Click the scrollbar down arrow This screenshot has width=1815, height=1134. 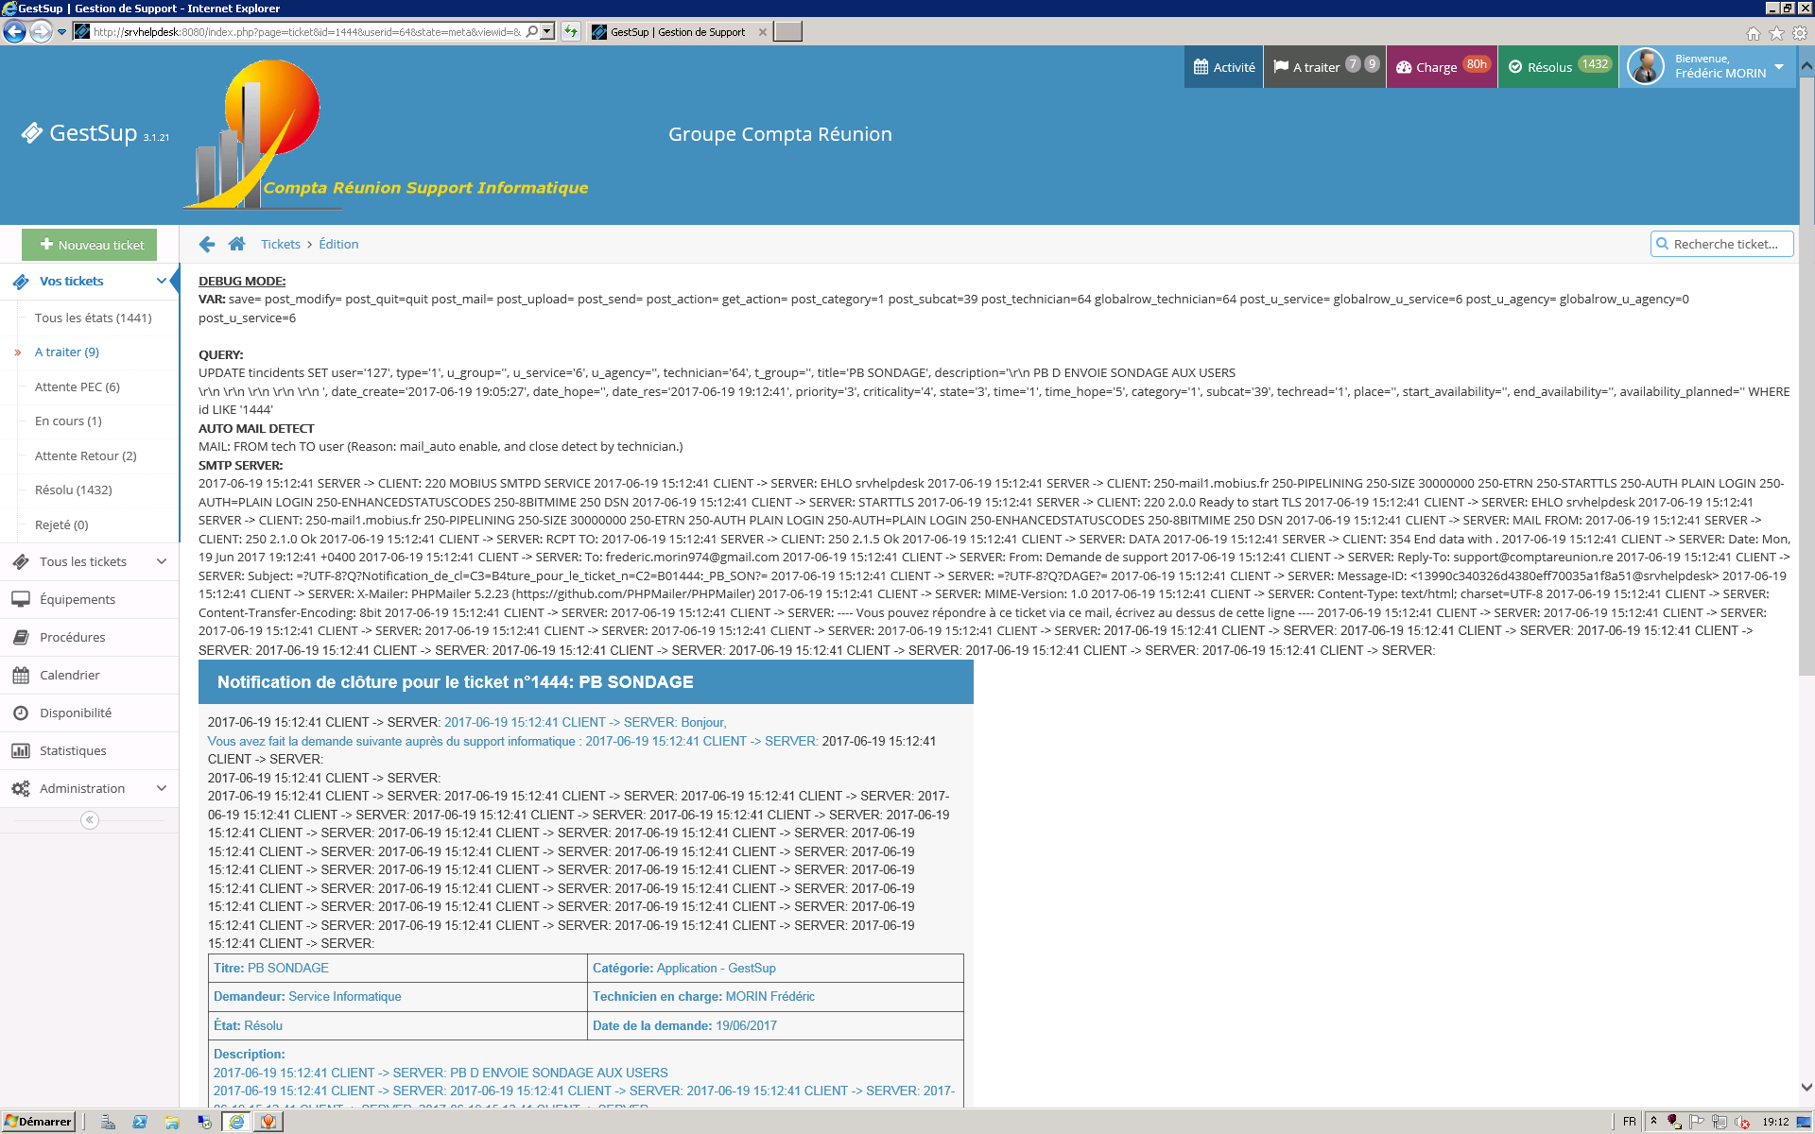click(1806, 1088)
